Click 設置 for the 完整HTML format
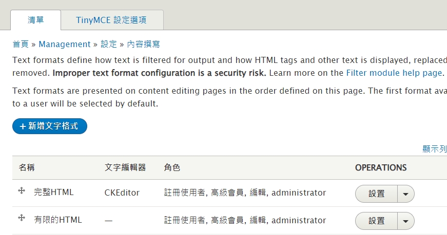The height and width of the screenshot is (235, 447). point(376,194)
